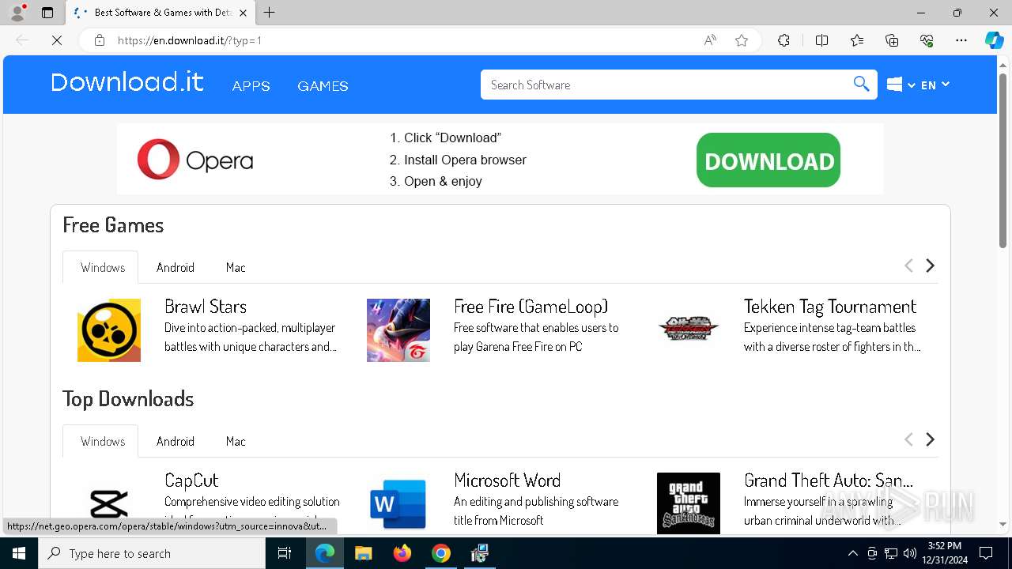Viewport: 1012px width, 569px height.
Task: Open File Explorer from taskbar
Action: [364, 553]
